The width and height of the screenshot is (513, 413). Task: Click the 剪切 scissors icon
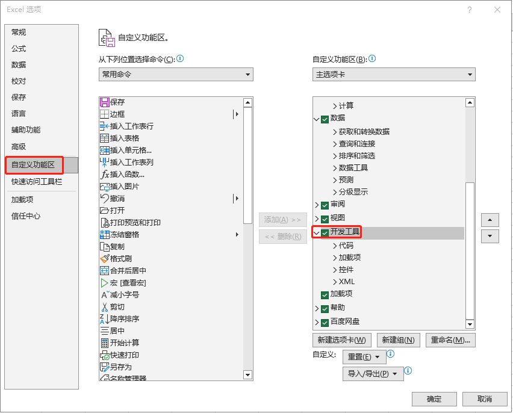pos(104,307)
